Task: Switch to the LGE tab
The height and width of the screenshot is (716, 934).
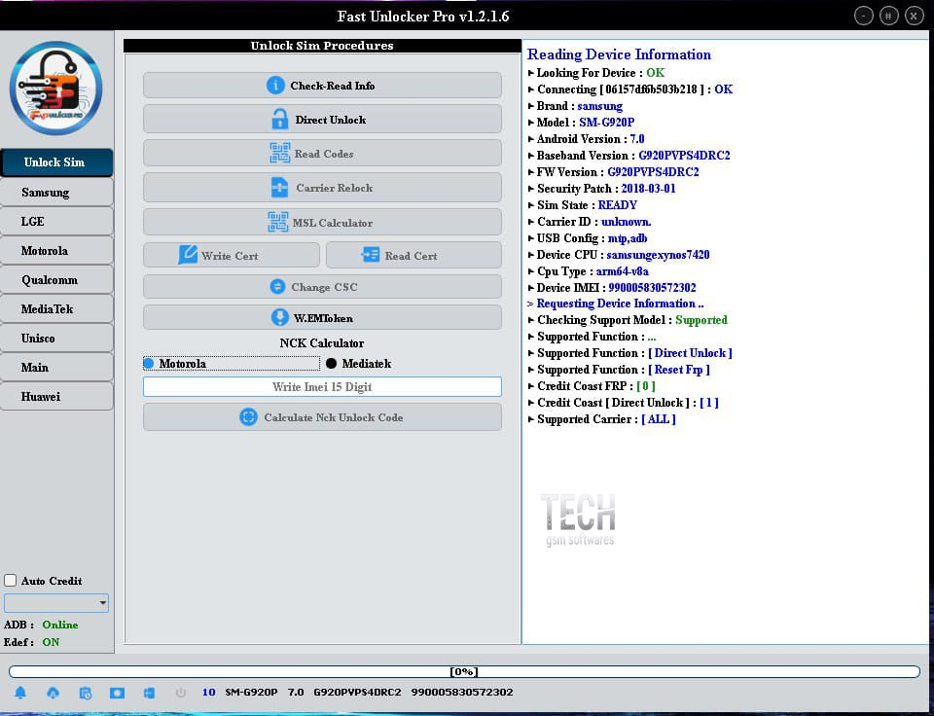Action: click(56, 221)
